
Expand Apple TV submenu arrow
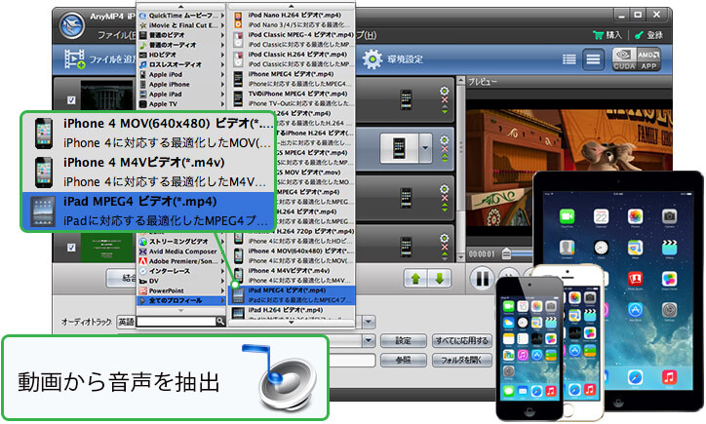point(222,104)
